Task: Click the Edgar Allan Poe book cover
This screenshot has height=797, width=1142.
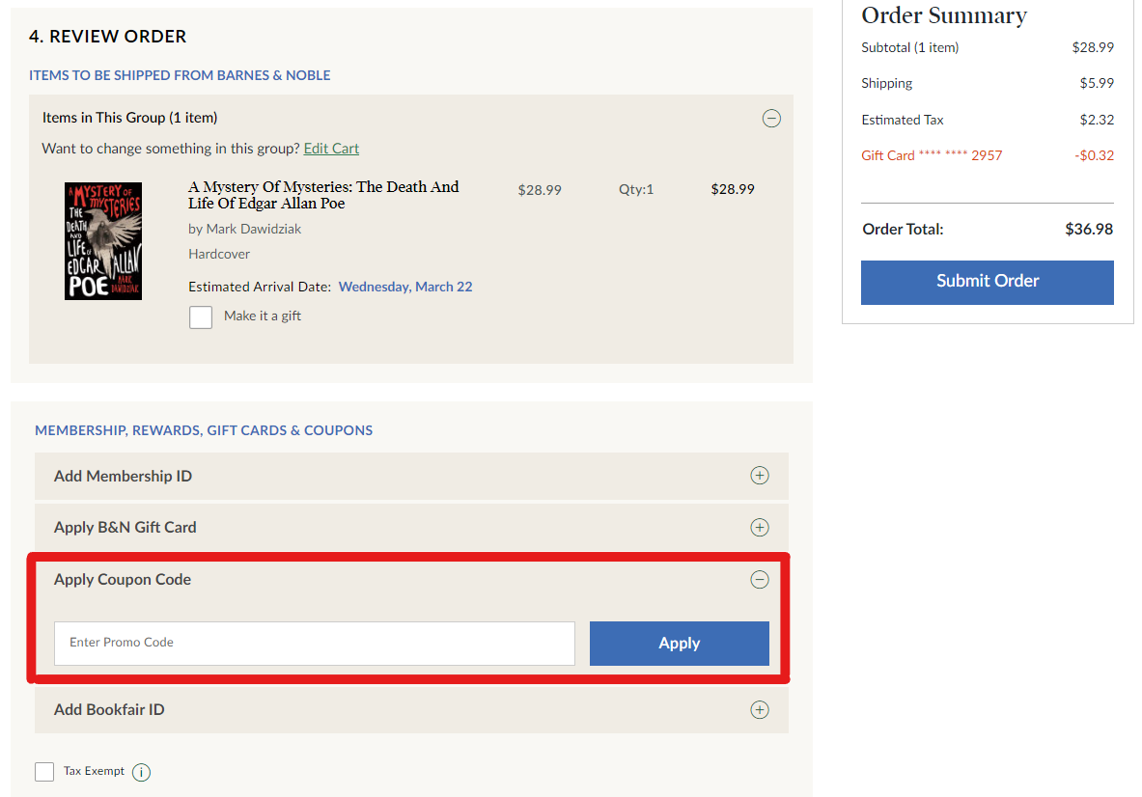Action: pyautogui.click(x=103, y=241)
